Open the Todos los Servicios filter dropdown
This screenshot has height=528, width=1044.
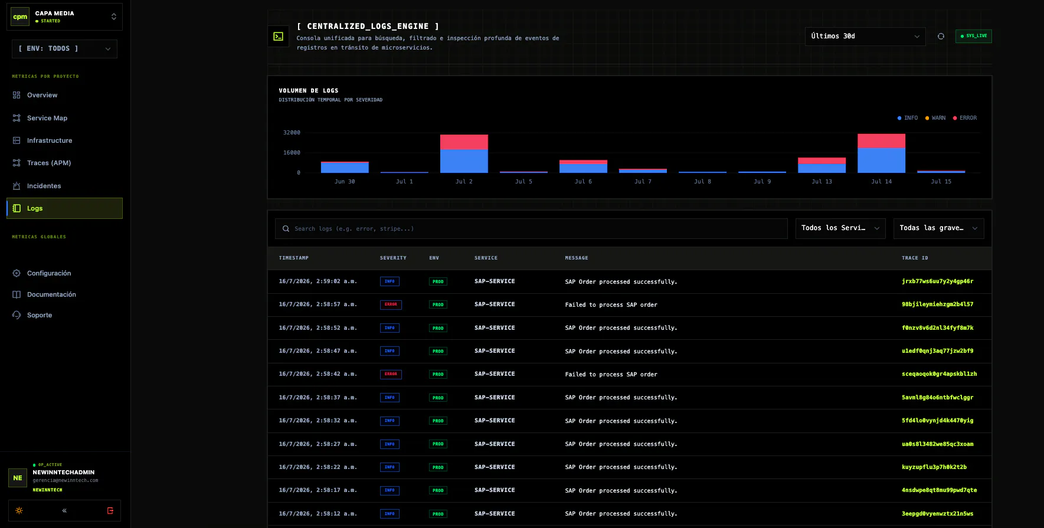tap(840, 228)
